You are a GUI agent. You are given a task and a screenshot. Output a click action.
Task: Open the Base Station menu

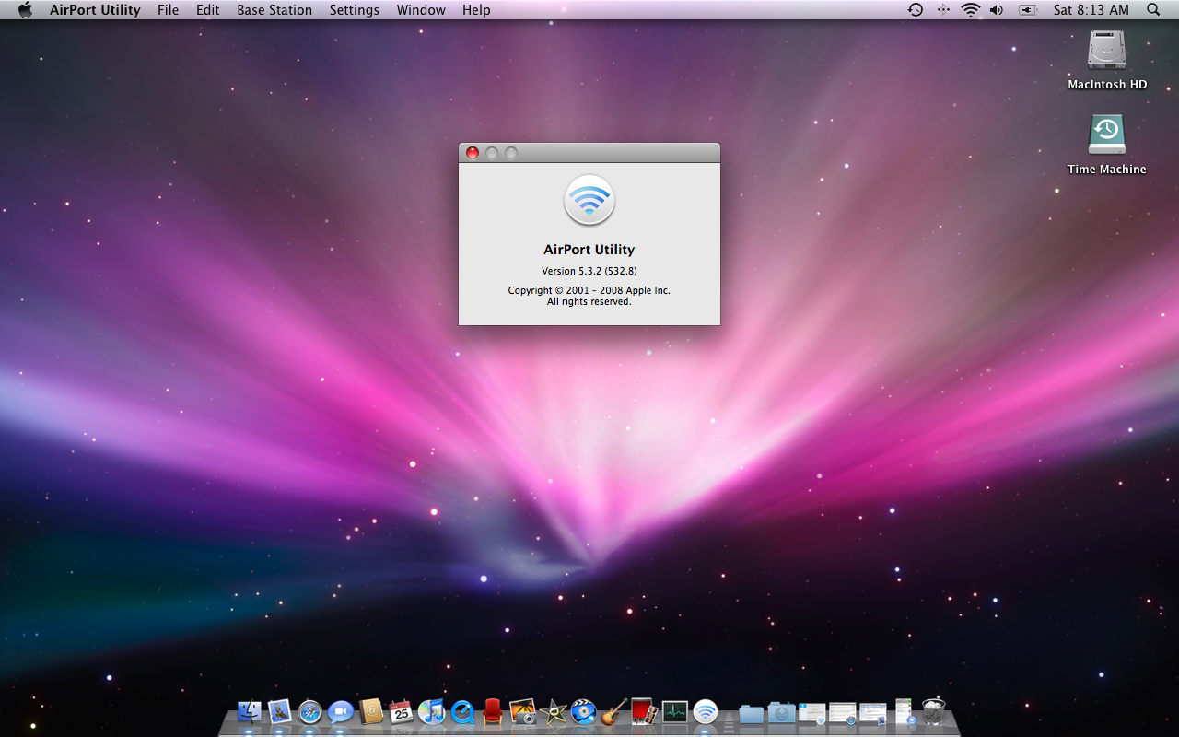tap(274, 10)
